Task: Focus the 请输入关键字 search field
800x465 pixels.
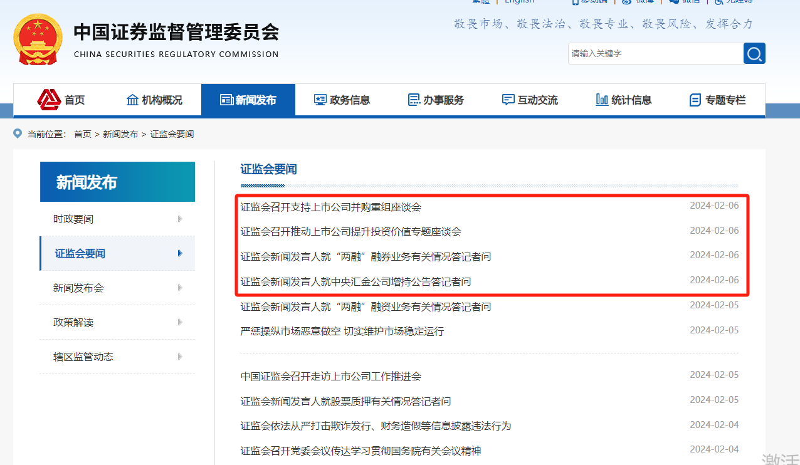Action: pos(656,53)
